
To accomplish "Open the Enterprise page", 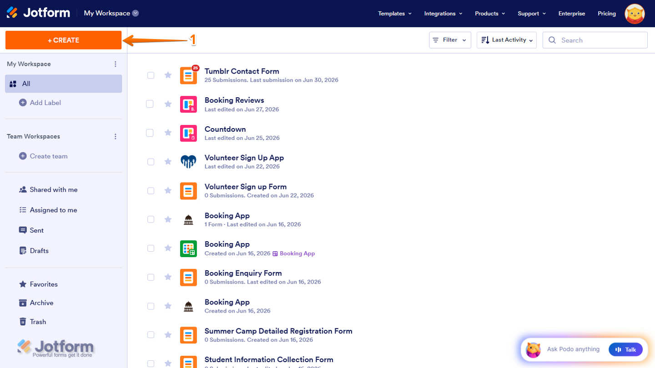I will 572,14.
